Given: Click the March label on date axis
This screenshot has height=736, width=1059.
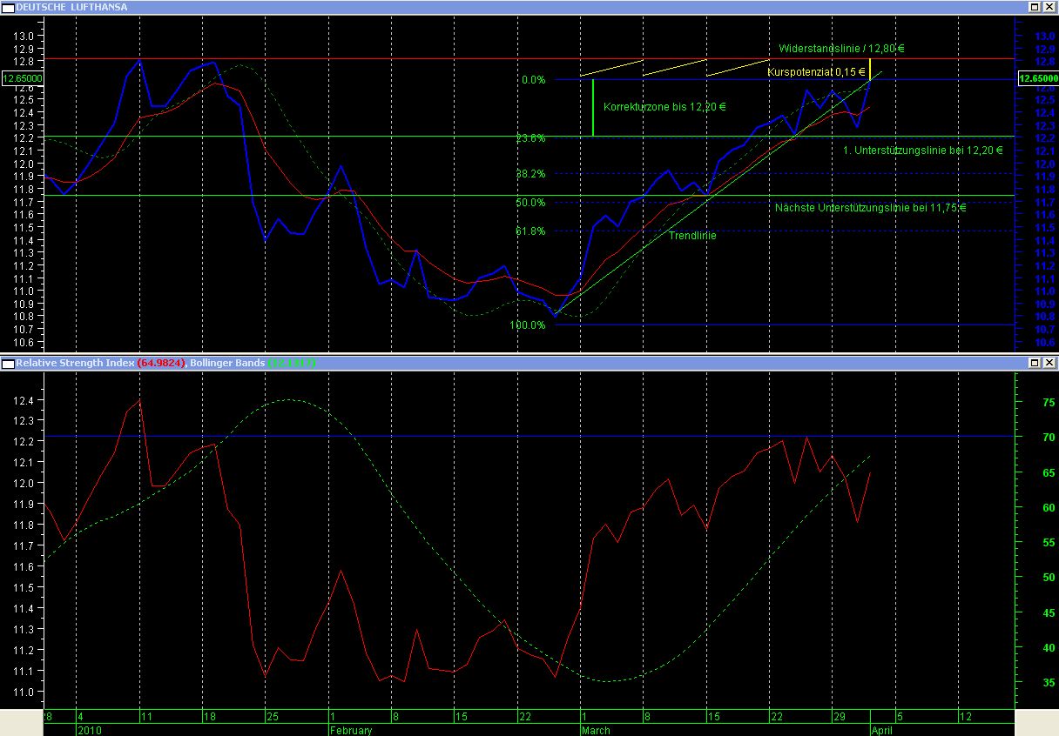Looking at the screenshot, I should [x=596, y=731].
